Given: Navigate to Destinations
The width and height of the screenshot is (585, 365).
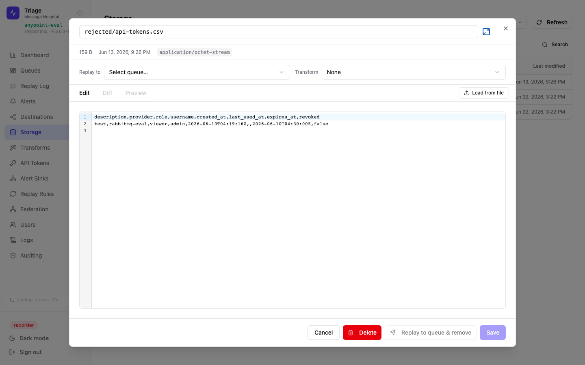Looking at the screenshot, I should pyautogui.click(x=37, y=117).
